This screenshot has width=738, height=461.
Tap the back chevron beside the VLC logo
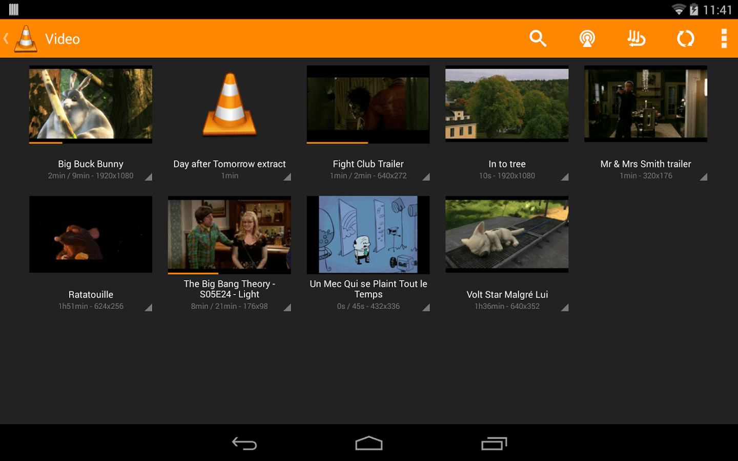[6, 38]
